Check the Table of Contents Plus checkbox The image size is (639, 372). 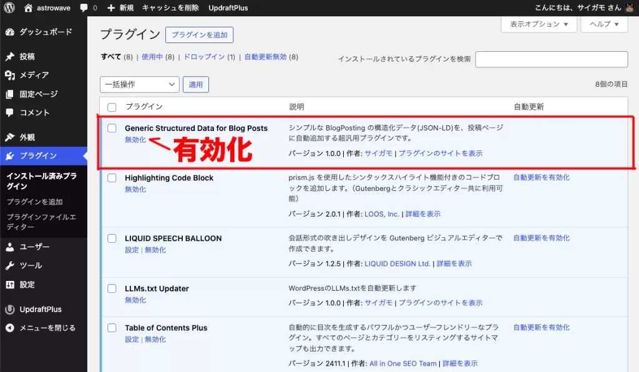[x=112, y=327]
